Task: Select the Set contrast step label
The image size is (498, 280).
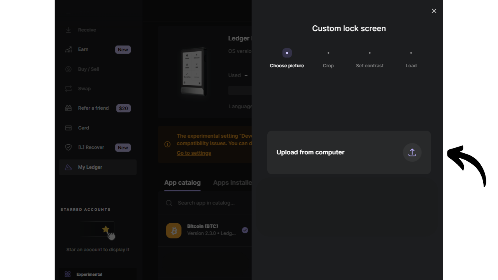Action: pyautogui.click(x=369, y=66)
